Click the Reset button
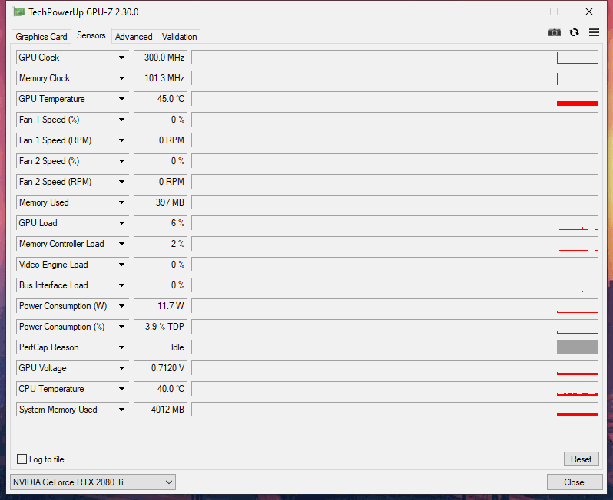 coord(581,459)
